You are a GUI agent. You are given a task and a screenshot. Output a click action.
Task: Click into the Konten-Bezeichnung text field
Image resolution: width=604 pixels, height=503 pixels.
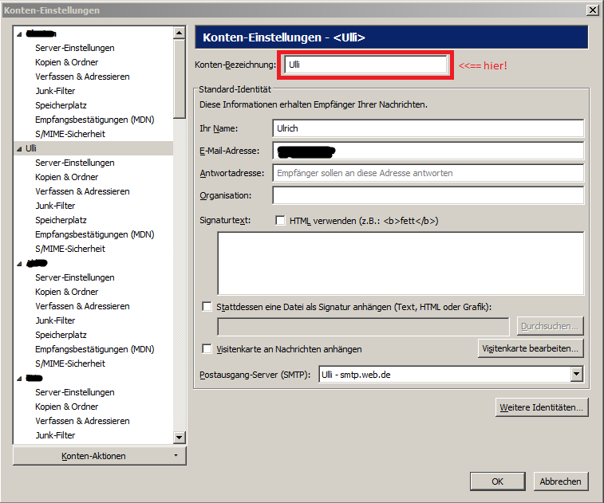365,65
